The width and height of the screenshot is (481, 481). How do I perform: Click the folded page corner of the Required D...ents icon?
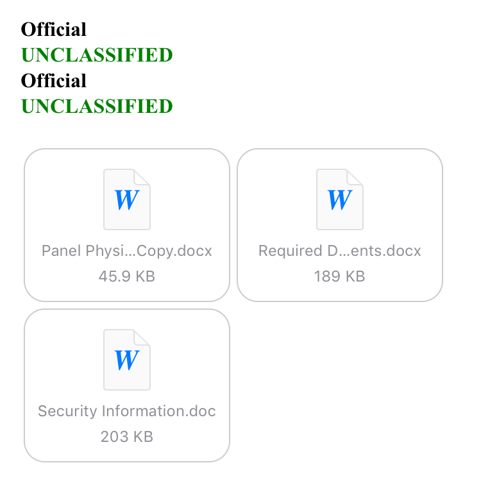point(355,176)
